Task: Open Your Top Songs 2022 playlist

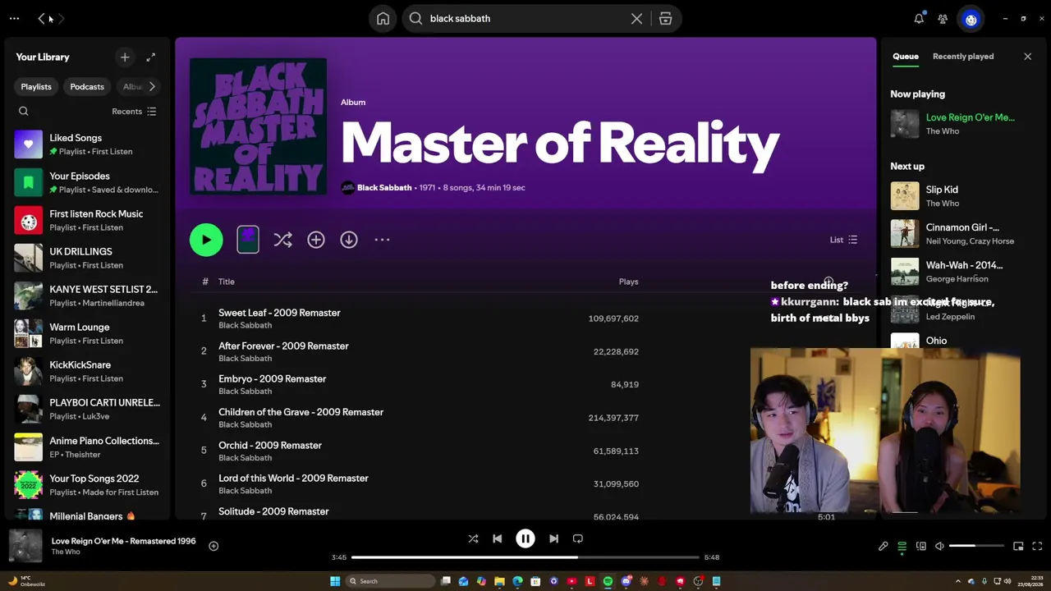Action: point(87,484)
